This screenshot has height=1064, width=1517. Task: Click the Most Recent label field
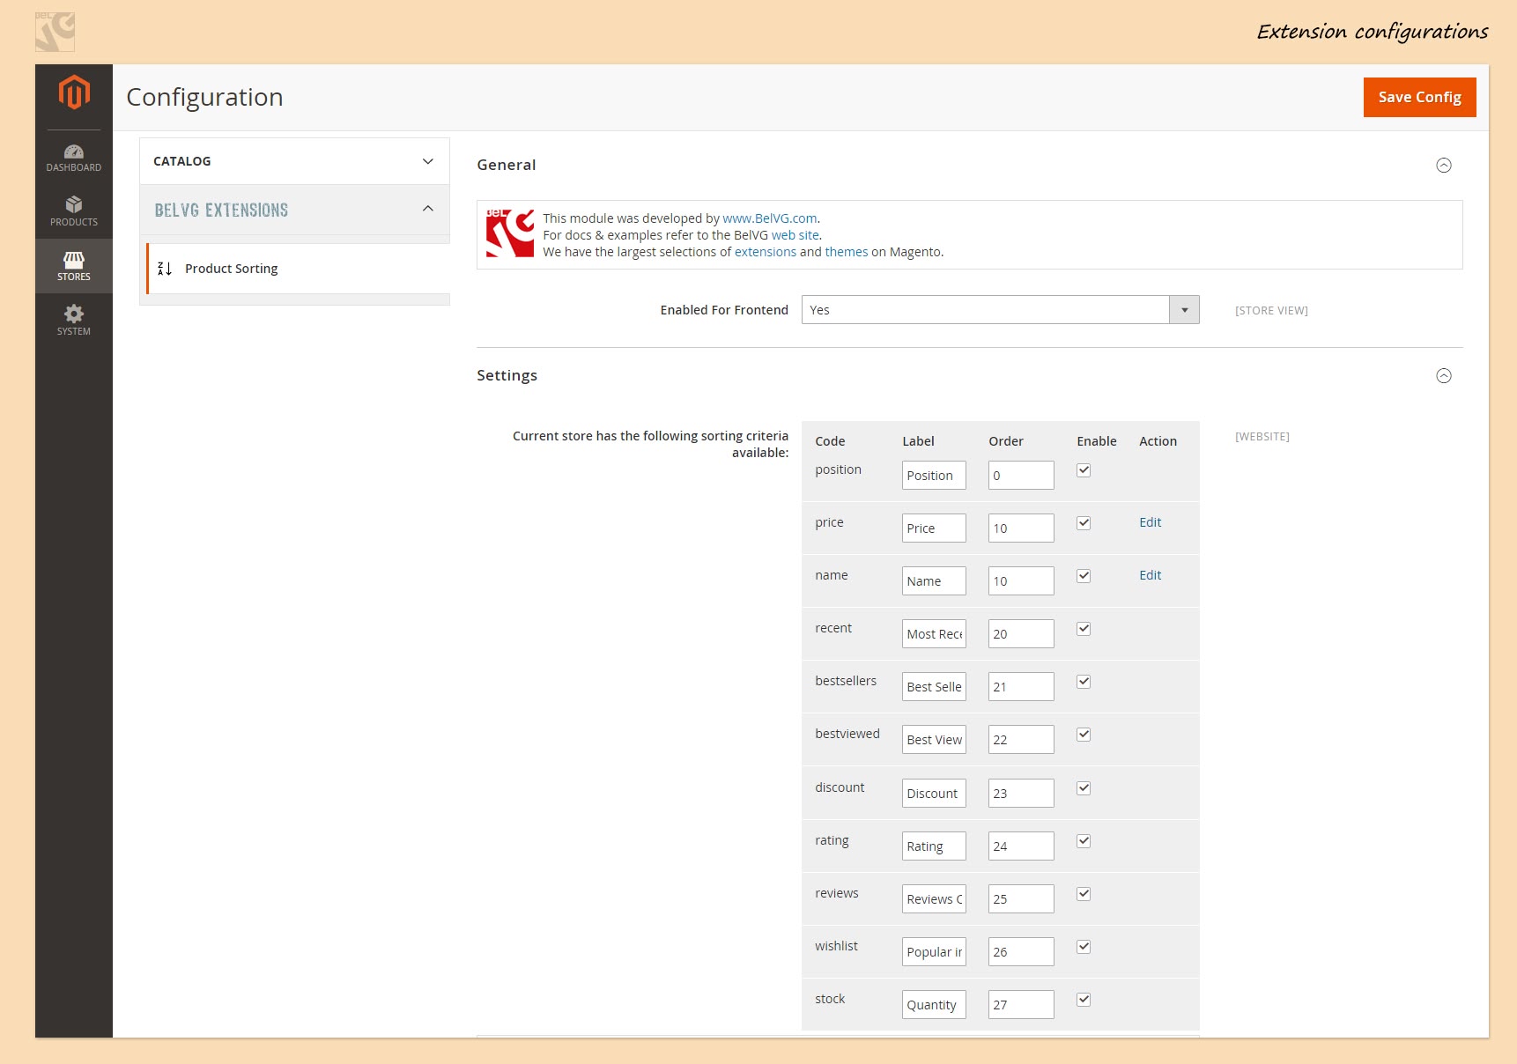click(934, 634)
